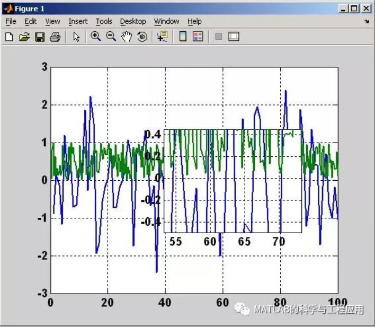Close the Figure 1 window

[366, 9]
